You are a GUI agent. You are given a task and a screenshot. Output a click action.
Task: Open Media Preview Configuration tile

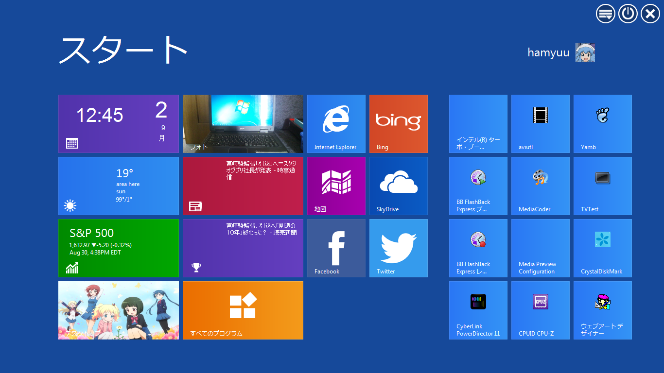pyautogui.click(x=541, y=248)
